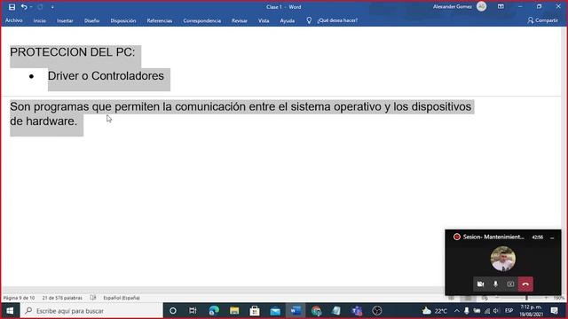Image resolution: width=568 pixels, height=319 pixels.
Task: Click the lightbulb tell-me icon
Action: coord(309,20)
